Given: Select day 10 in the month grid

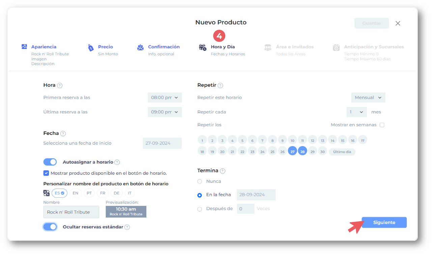Looking at the screenshot, I should [292, 141].
